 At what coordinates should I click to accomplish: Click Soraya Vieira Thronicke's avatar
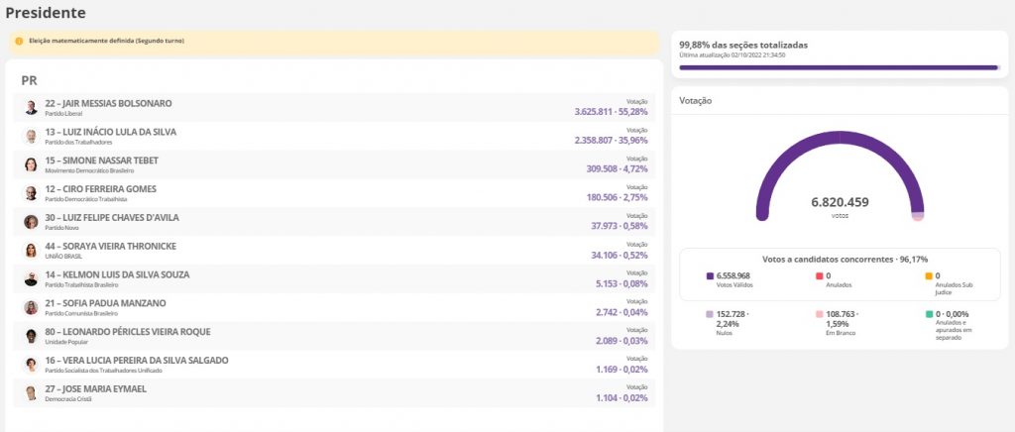31,251
